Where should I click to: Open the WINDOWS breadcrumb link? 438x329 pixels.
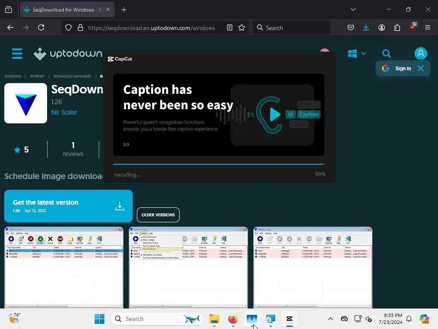point(13,76)
